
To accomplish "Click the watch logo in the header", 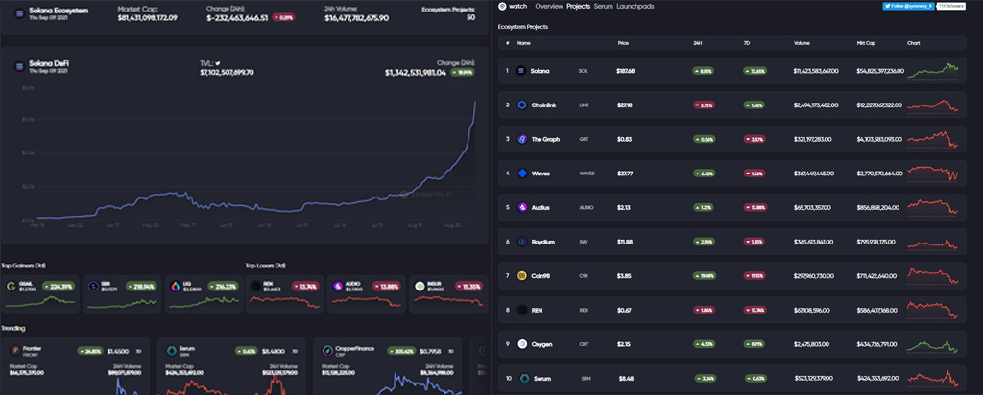I will [x=501, y=7].
